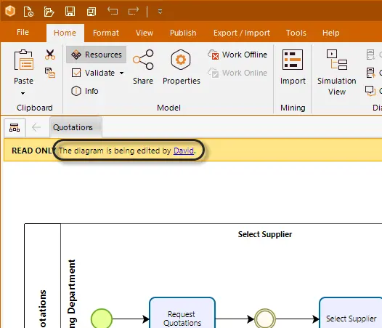The width and height of the screenshot is (382, 328).
Task: Select the Quotations diagram tab
Action: 76,127
